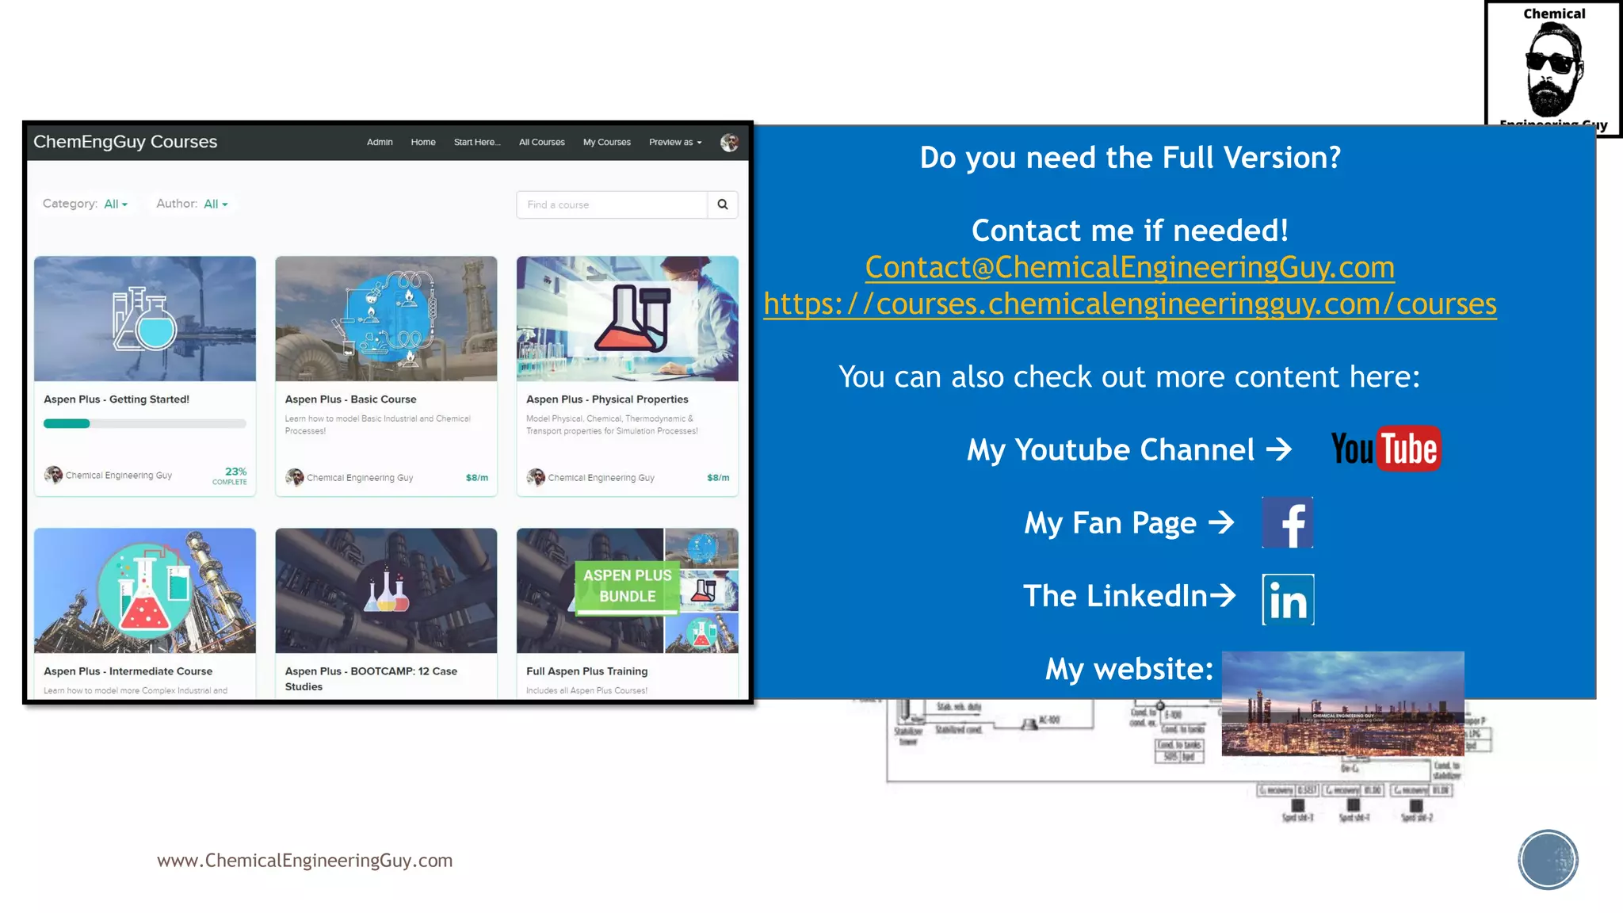This screenshot has width=1623, height=913.
Task: Expand the Author All dropdown
Action: point(216,204)
